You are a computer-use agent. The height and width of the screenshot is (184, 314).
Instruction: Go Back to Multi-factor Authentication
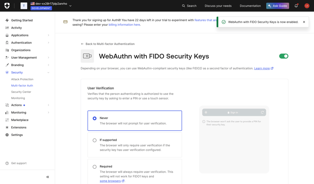click(x=108, y=44)
